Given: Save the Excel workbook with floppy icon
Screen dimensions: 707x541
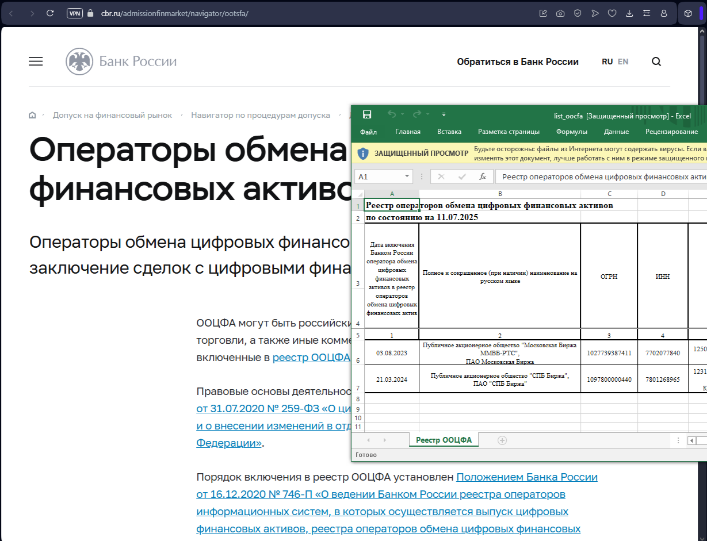Looking at the screenshot, I should (x=367, y=114).
